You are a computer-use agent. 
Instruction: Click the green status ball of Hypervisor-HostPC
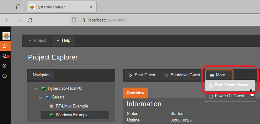pos(44,88)
